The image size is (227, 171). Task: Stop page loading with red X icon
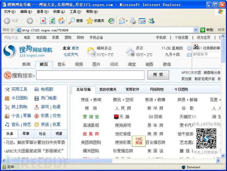pos(43,21)
